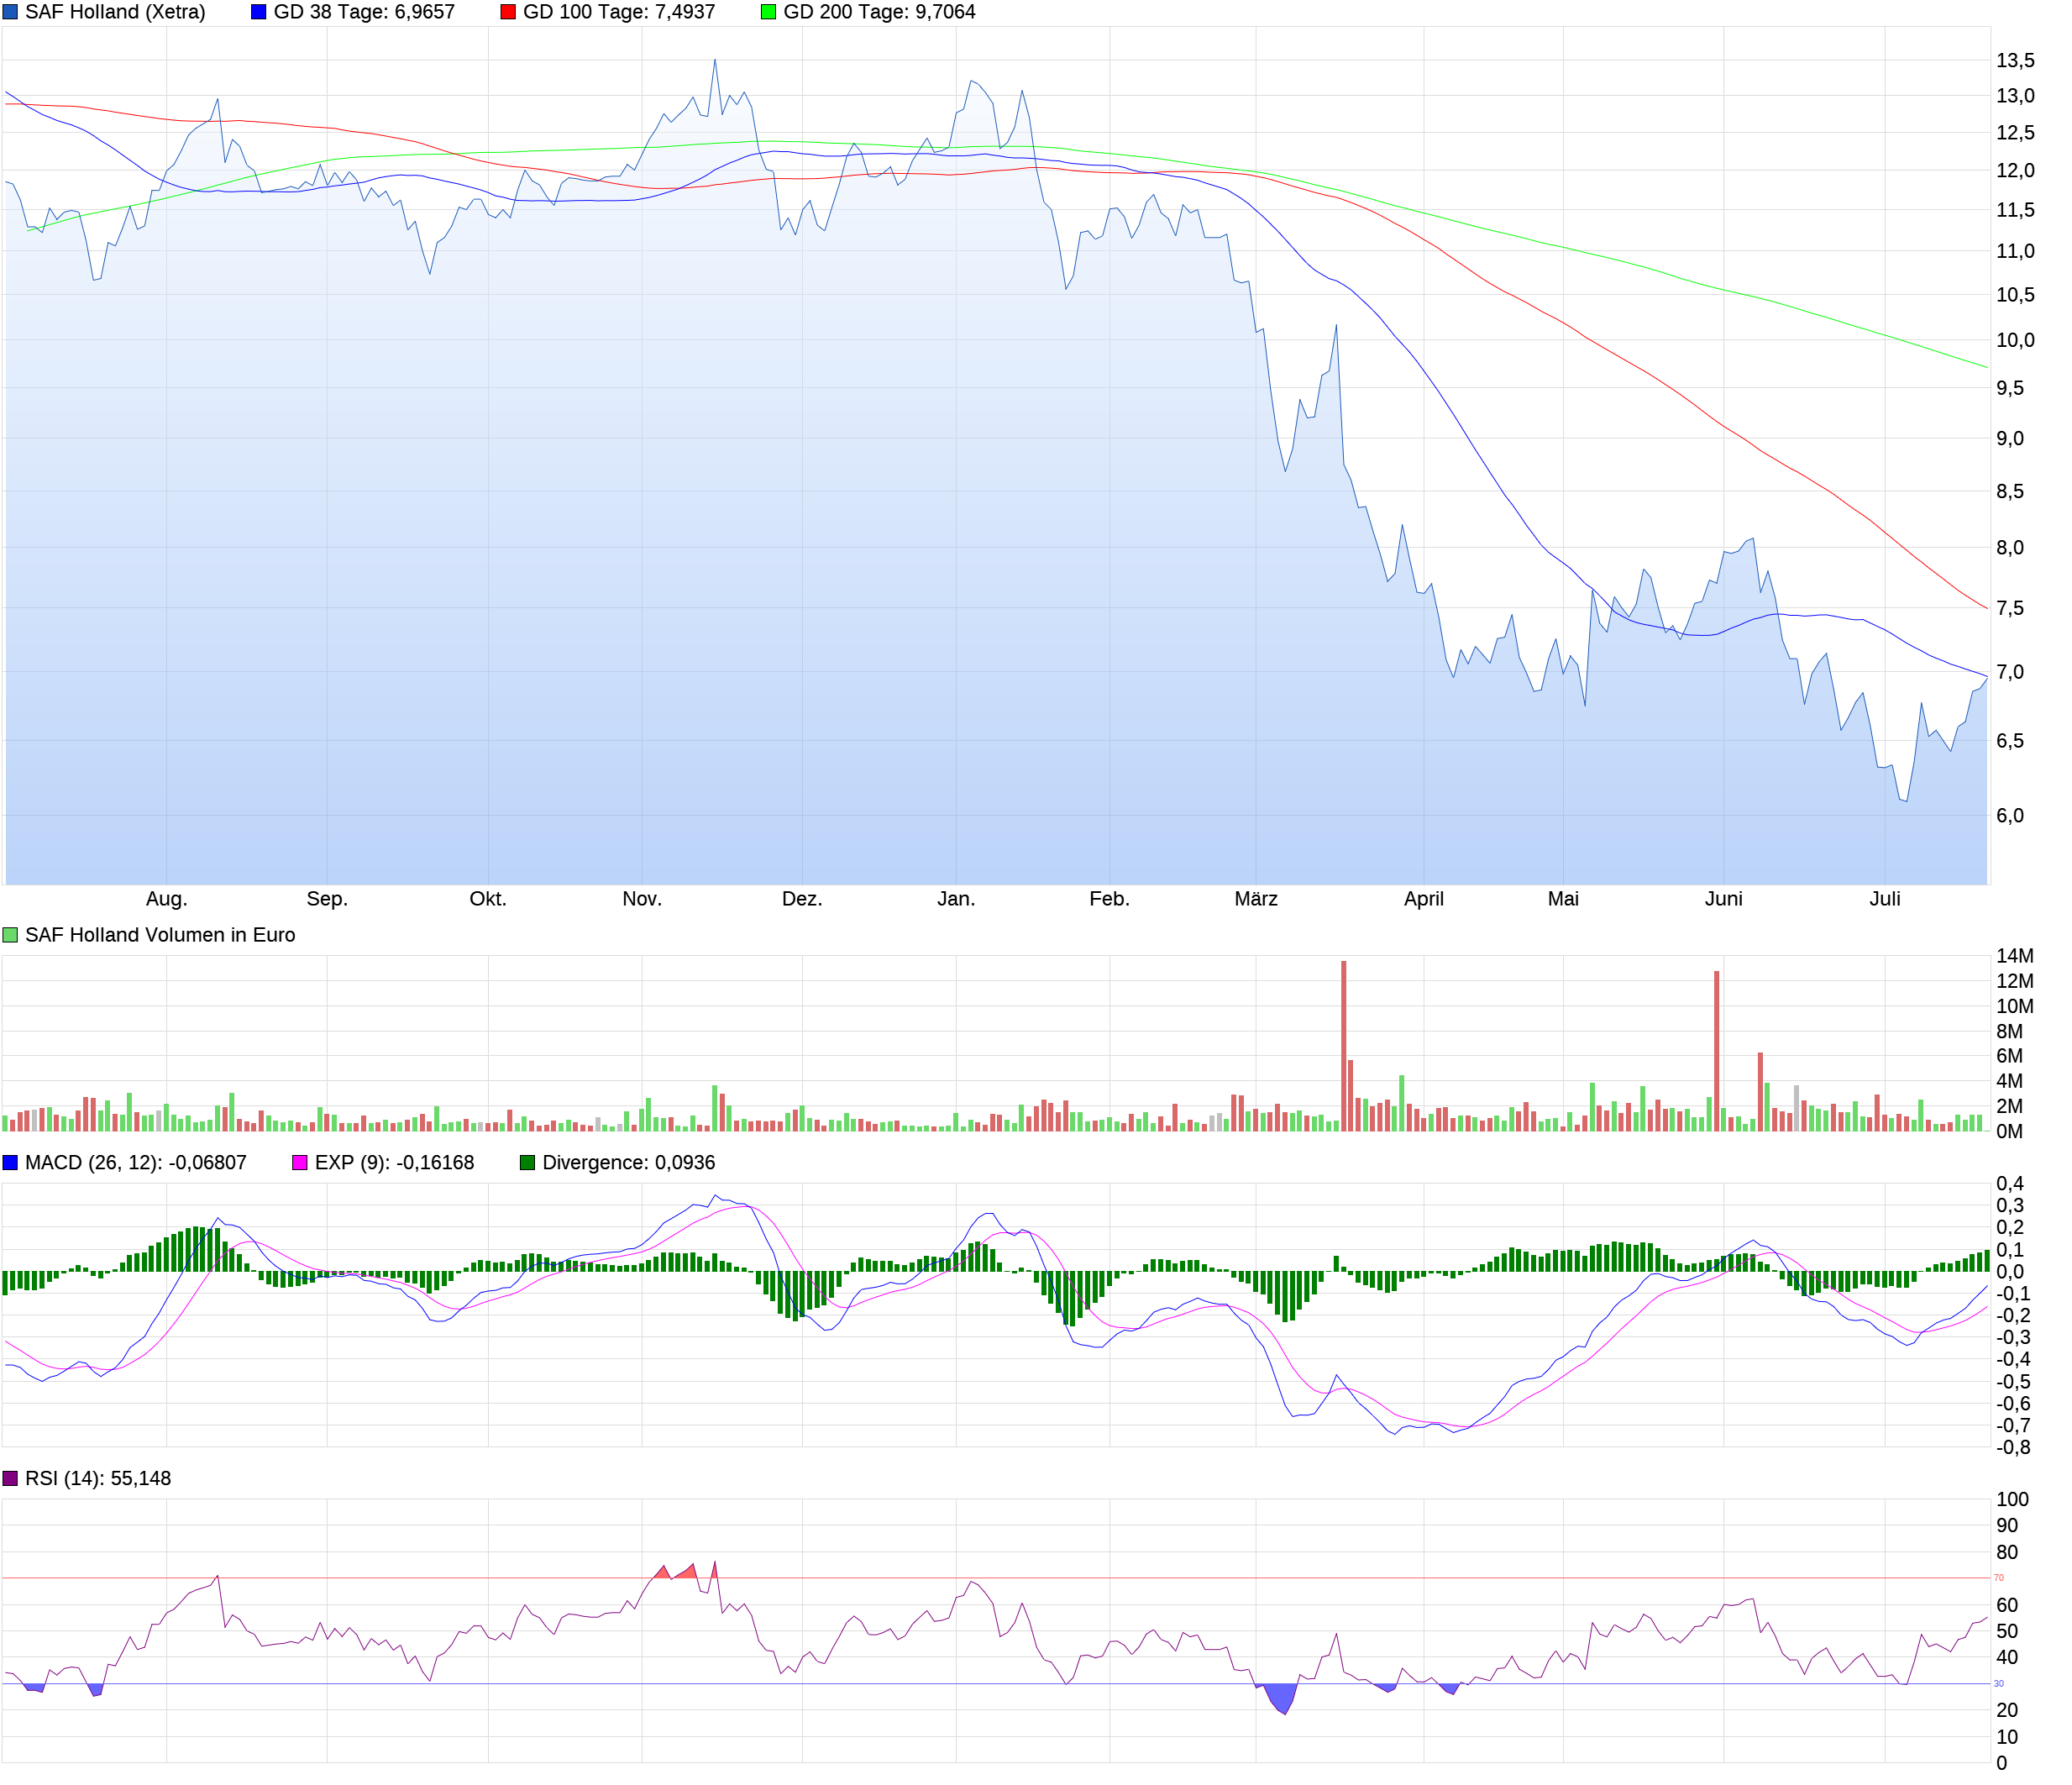The height and width of the screenshot is (1785, 2072).
Task: Click the green Volumen in Euro legend square
Action: point(9,935)
